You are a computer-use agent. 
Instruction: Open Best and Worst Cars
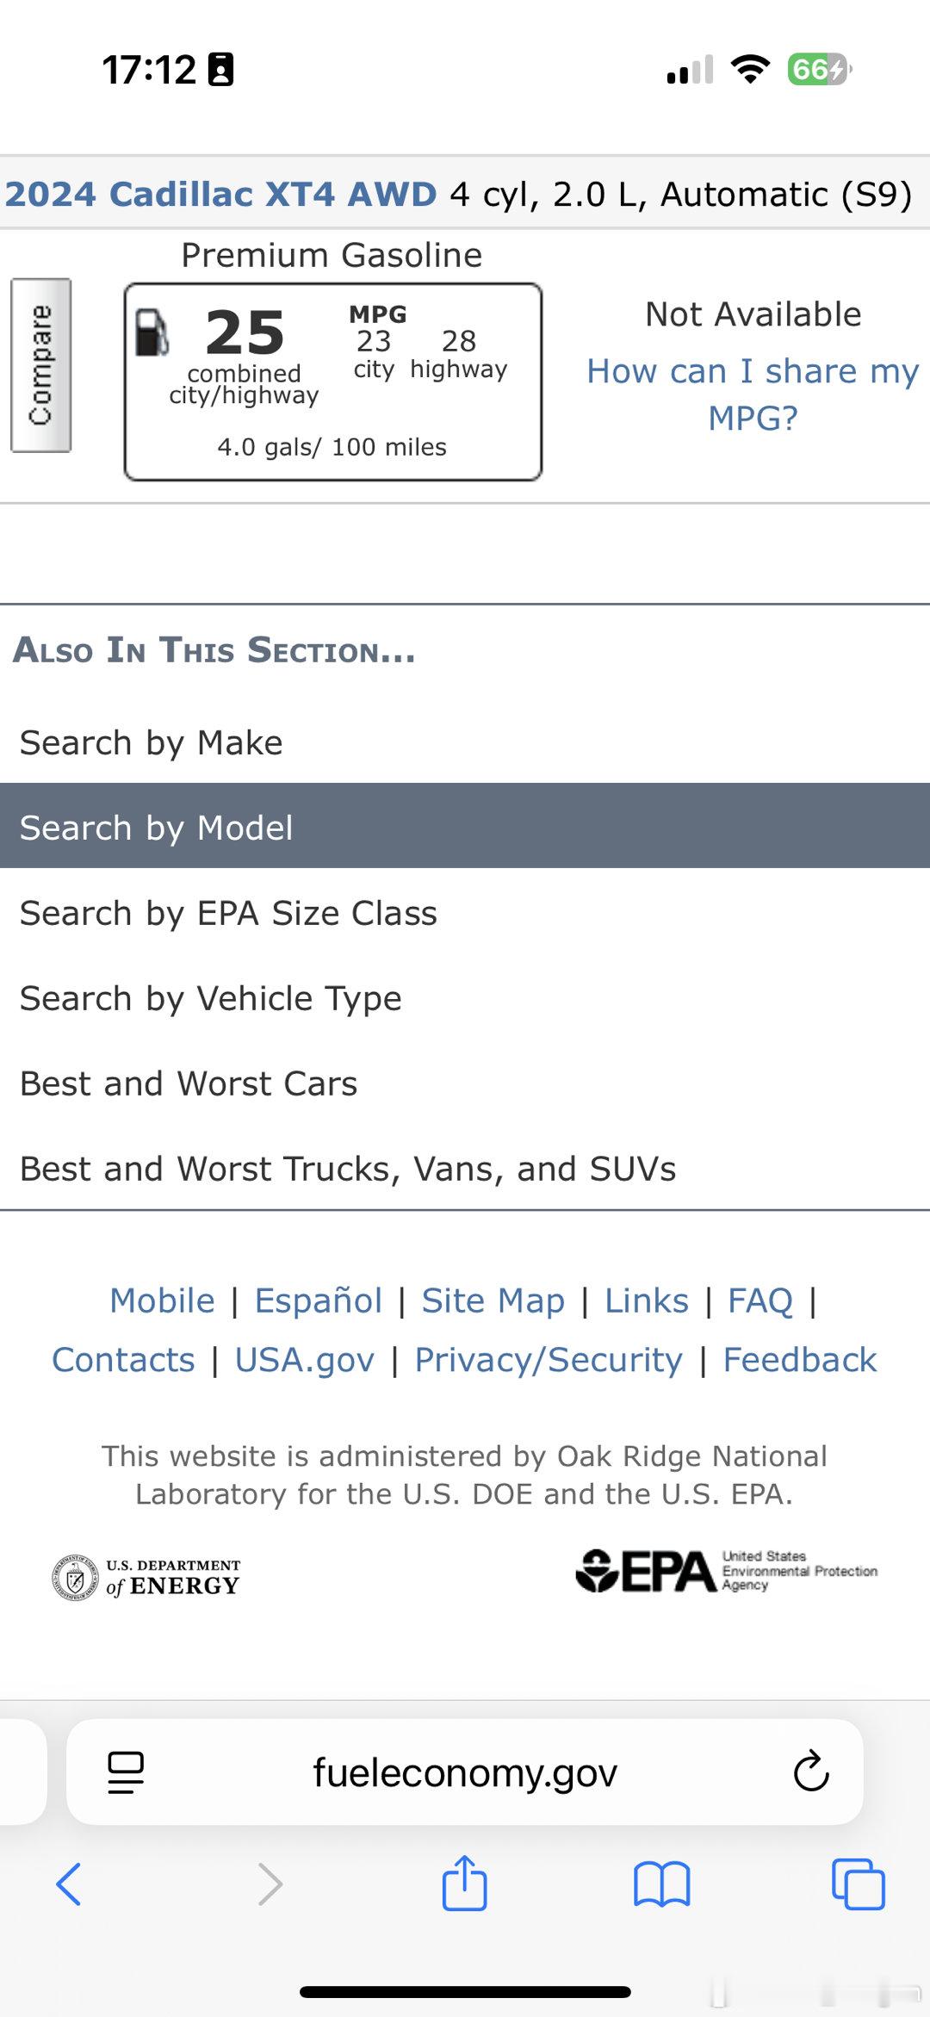pos(189,1083)
